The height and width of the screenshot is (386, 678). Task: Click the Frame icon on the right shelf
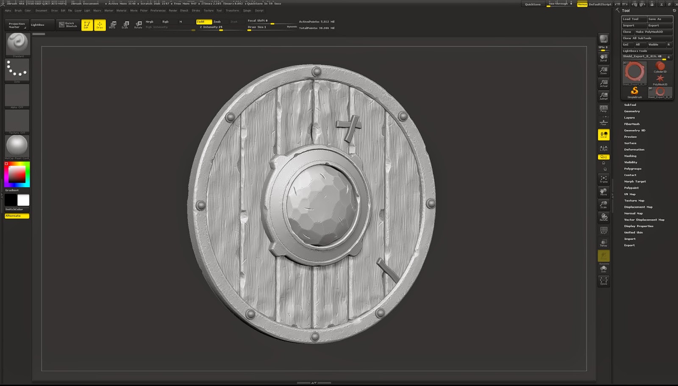click(603, 179)
